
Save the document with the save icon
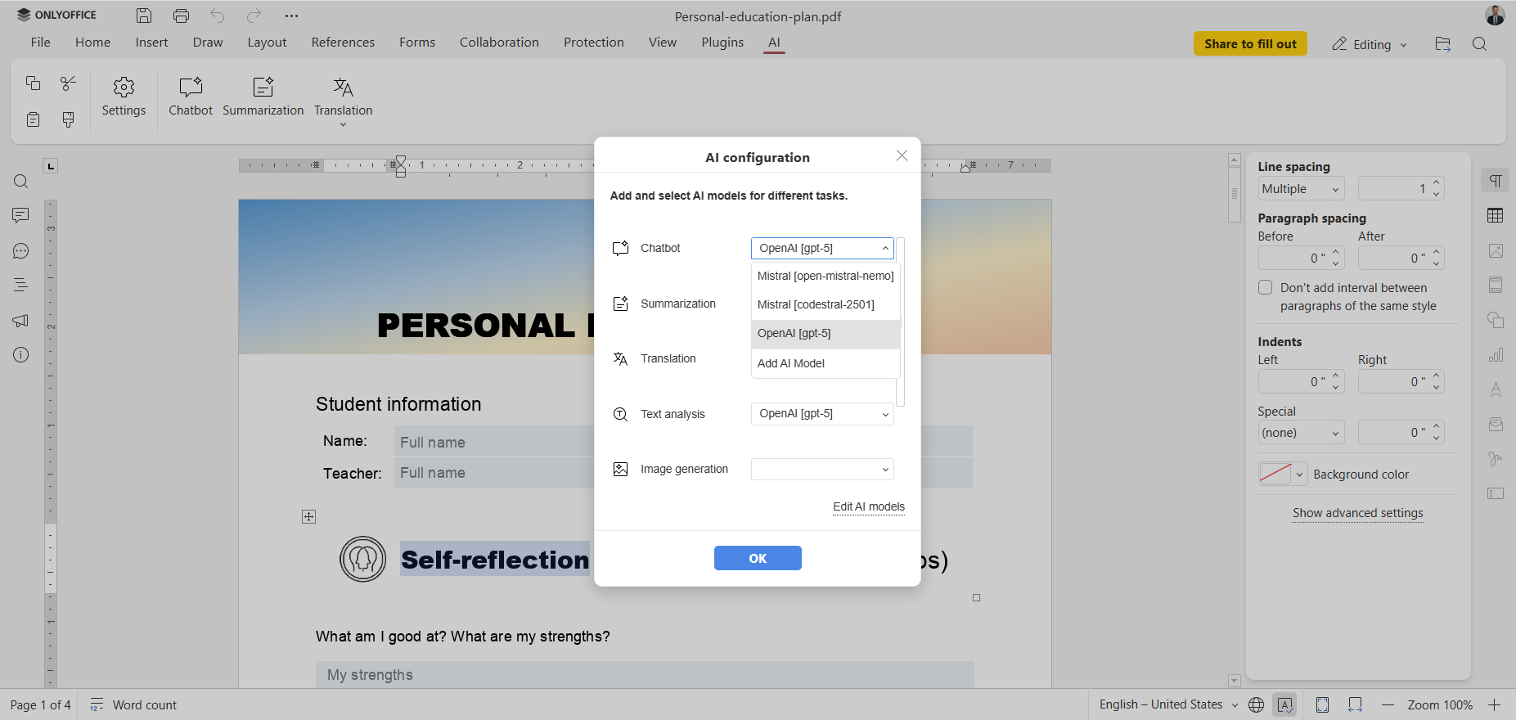tap(144, 16)
